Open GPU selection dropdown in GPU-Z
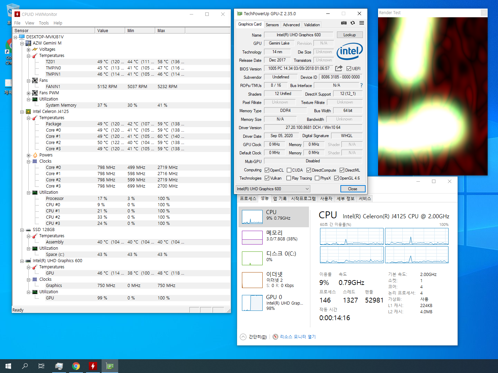 click(x=273, y=189)
